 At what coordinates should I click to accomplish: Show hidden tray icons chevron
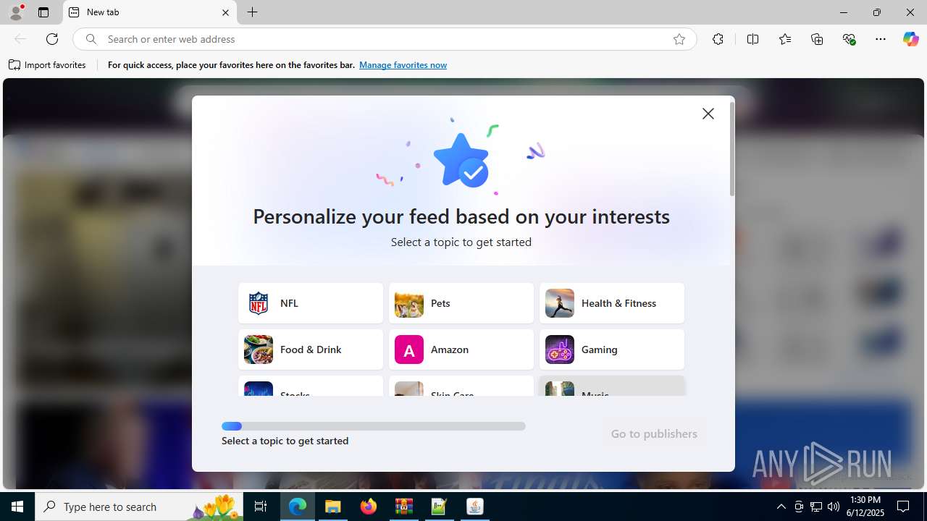781,507
